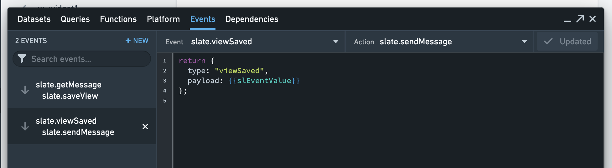Open the Action slate.sendMessage dropdown

[439, 42]
